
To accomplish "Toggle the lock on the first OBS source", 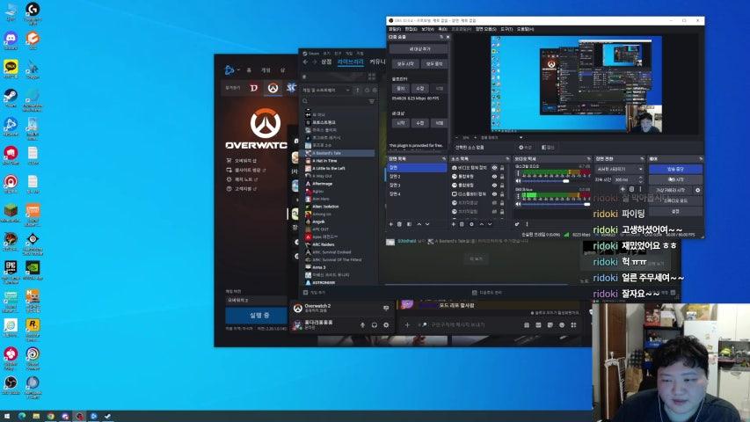I will [502, 167].
